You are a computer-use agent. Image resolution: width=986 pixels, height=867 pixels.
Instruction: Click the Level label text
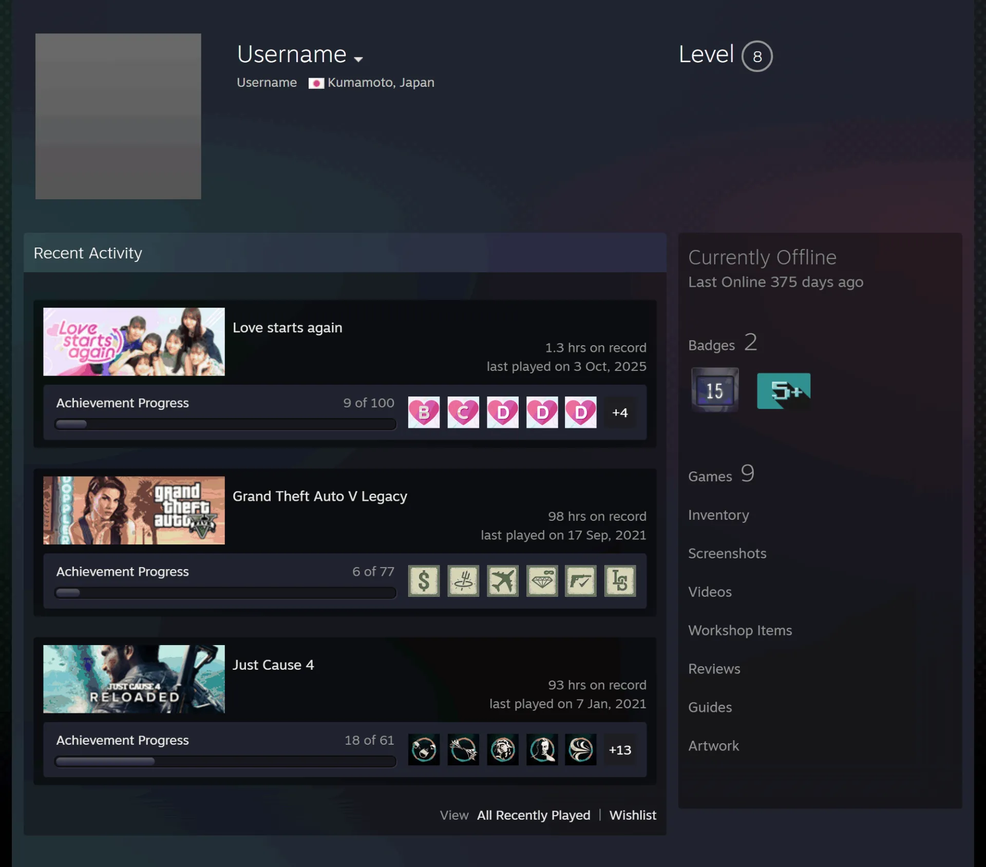point(706,54)
